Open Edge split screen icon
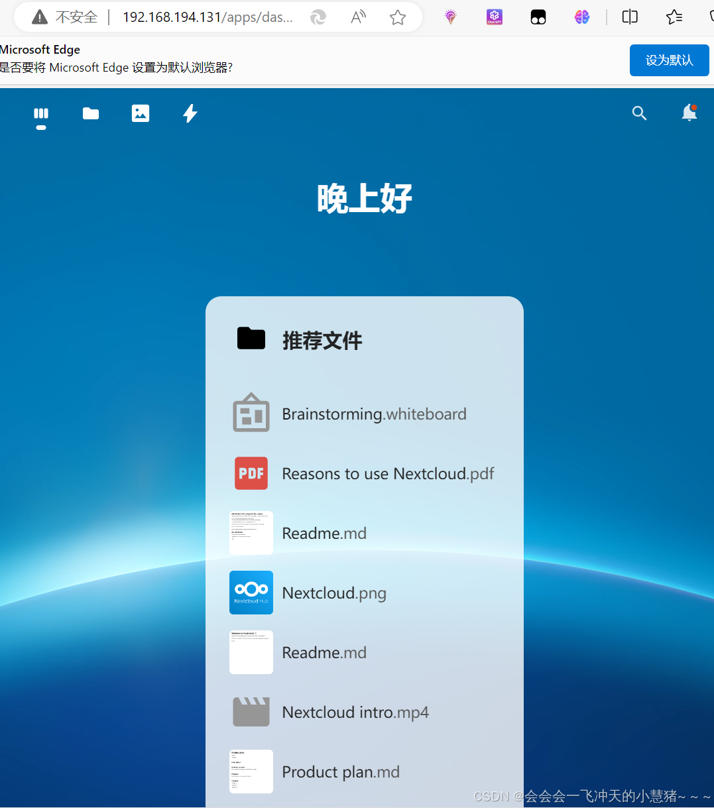Image resolution: width=714 pixels, height=808 pixels. click(630, 17)
